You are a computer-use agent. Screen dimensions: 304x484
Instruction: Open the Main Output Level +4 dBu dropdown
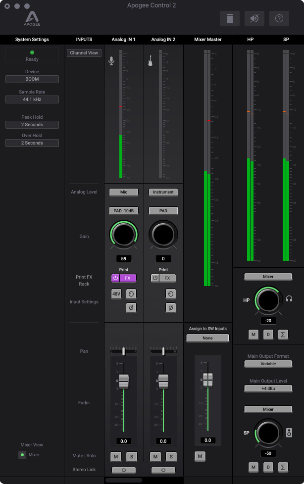coord(268,389)
